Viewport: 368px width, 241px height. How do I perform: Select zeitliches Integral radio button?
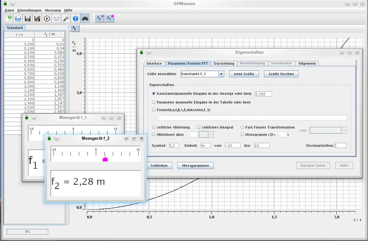pos(199,127)
